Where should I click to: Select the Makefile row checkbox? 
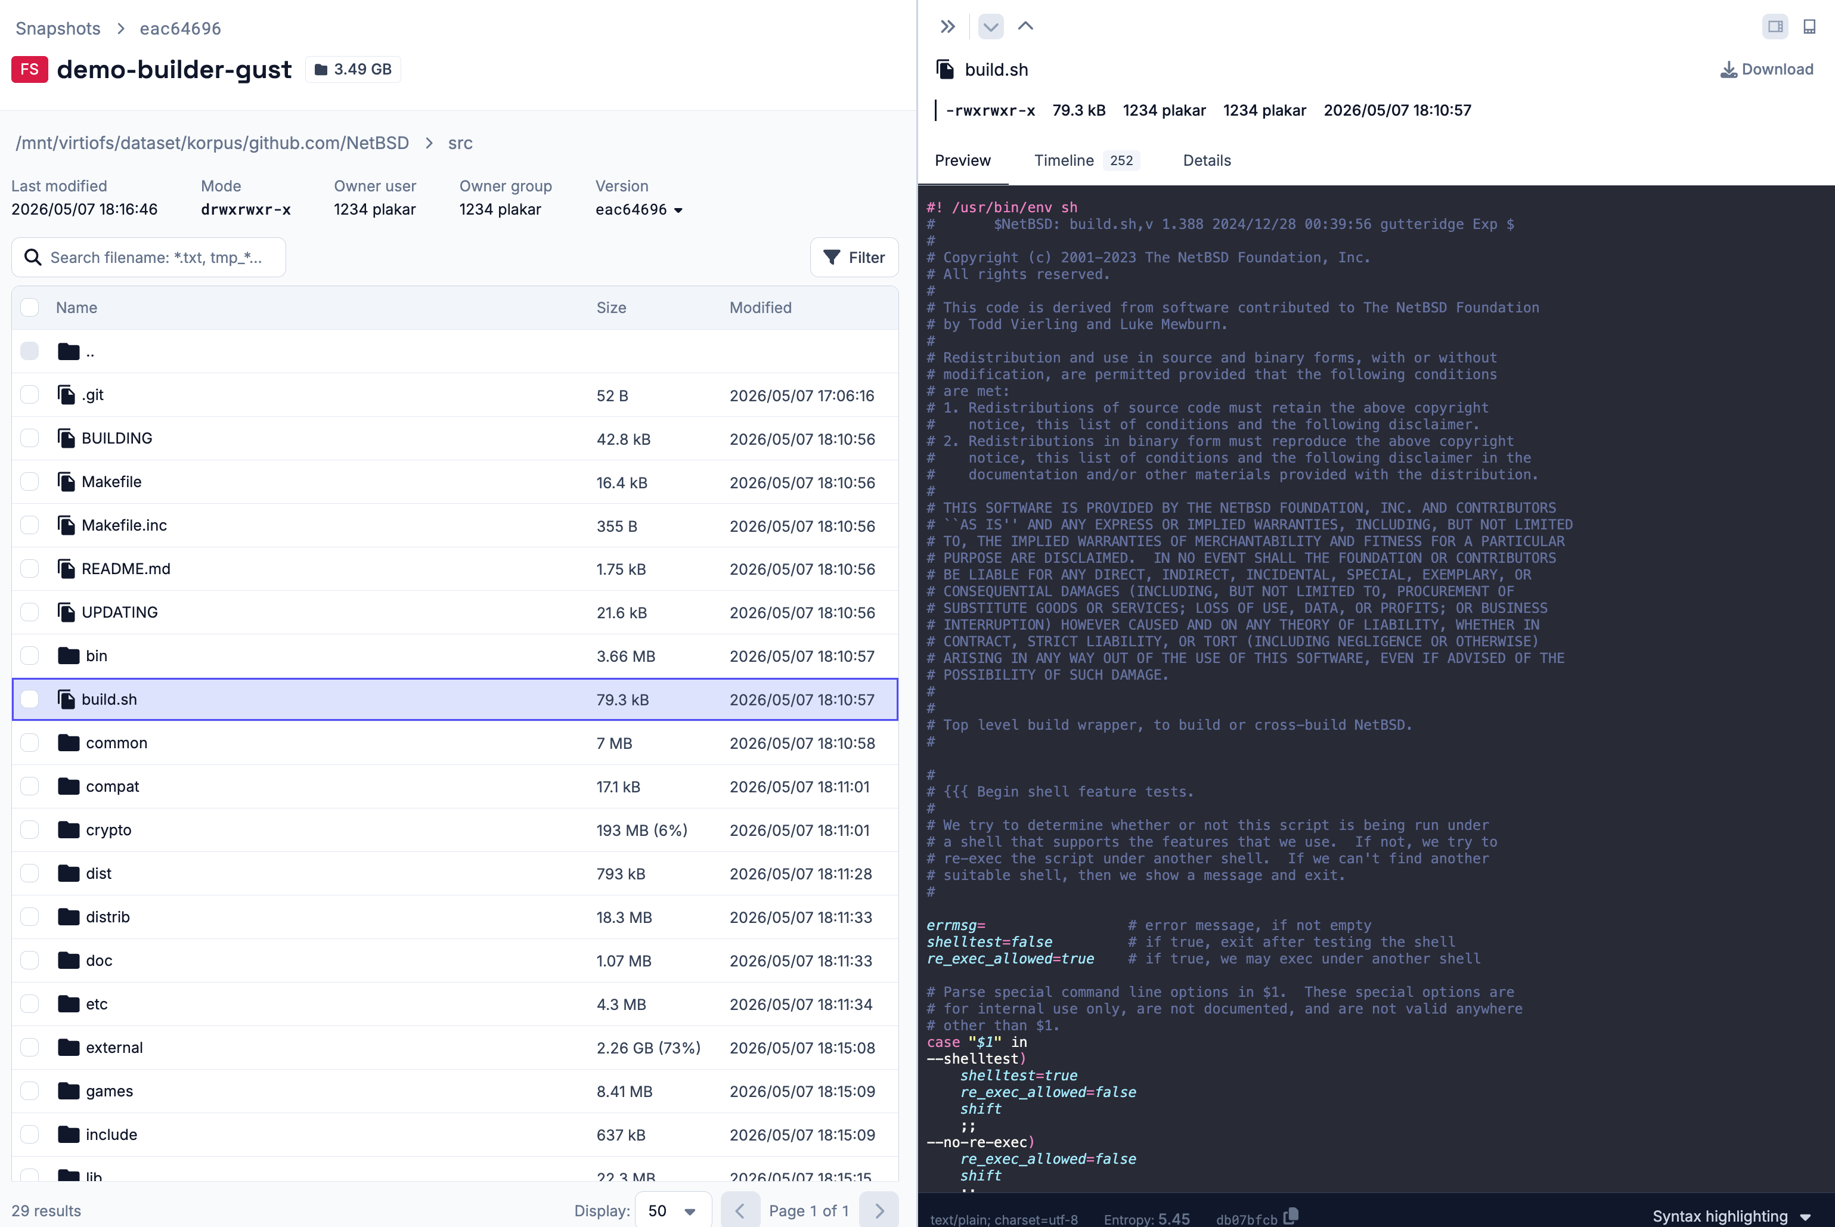(x=30, y=482)
